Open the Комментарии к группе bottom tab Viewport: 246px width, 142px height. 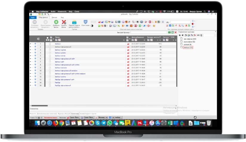(x=88, y=114)
